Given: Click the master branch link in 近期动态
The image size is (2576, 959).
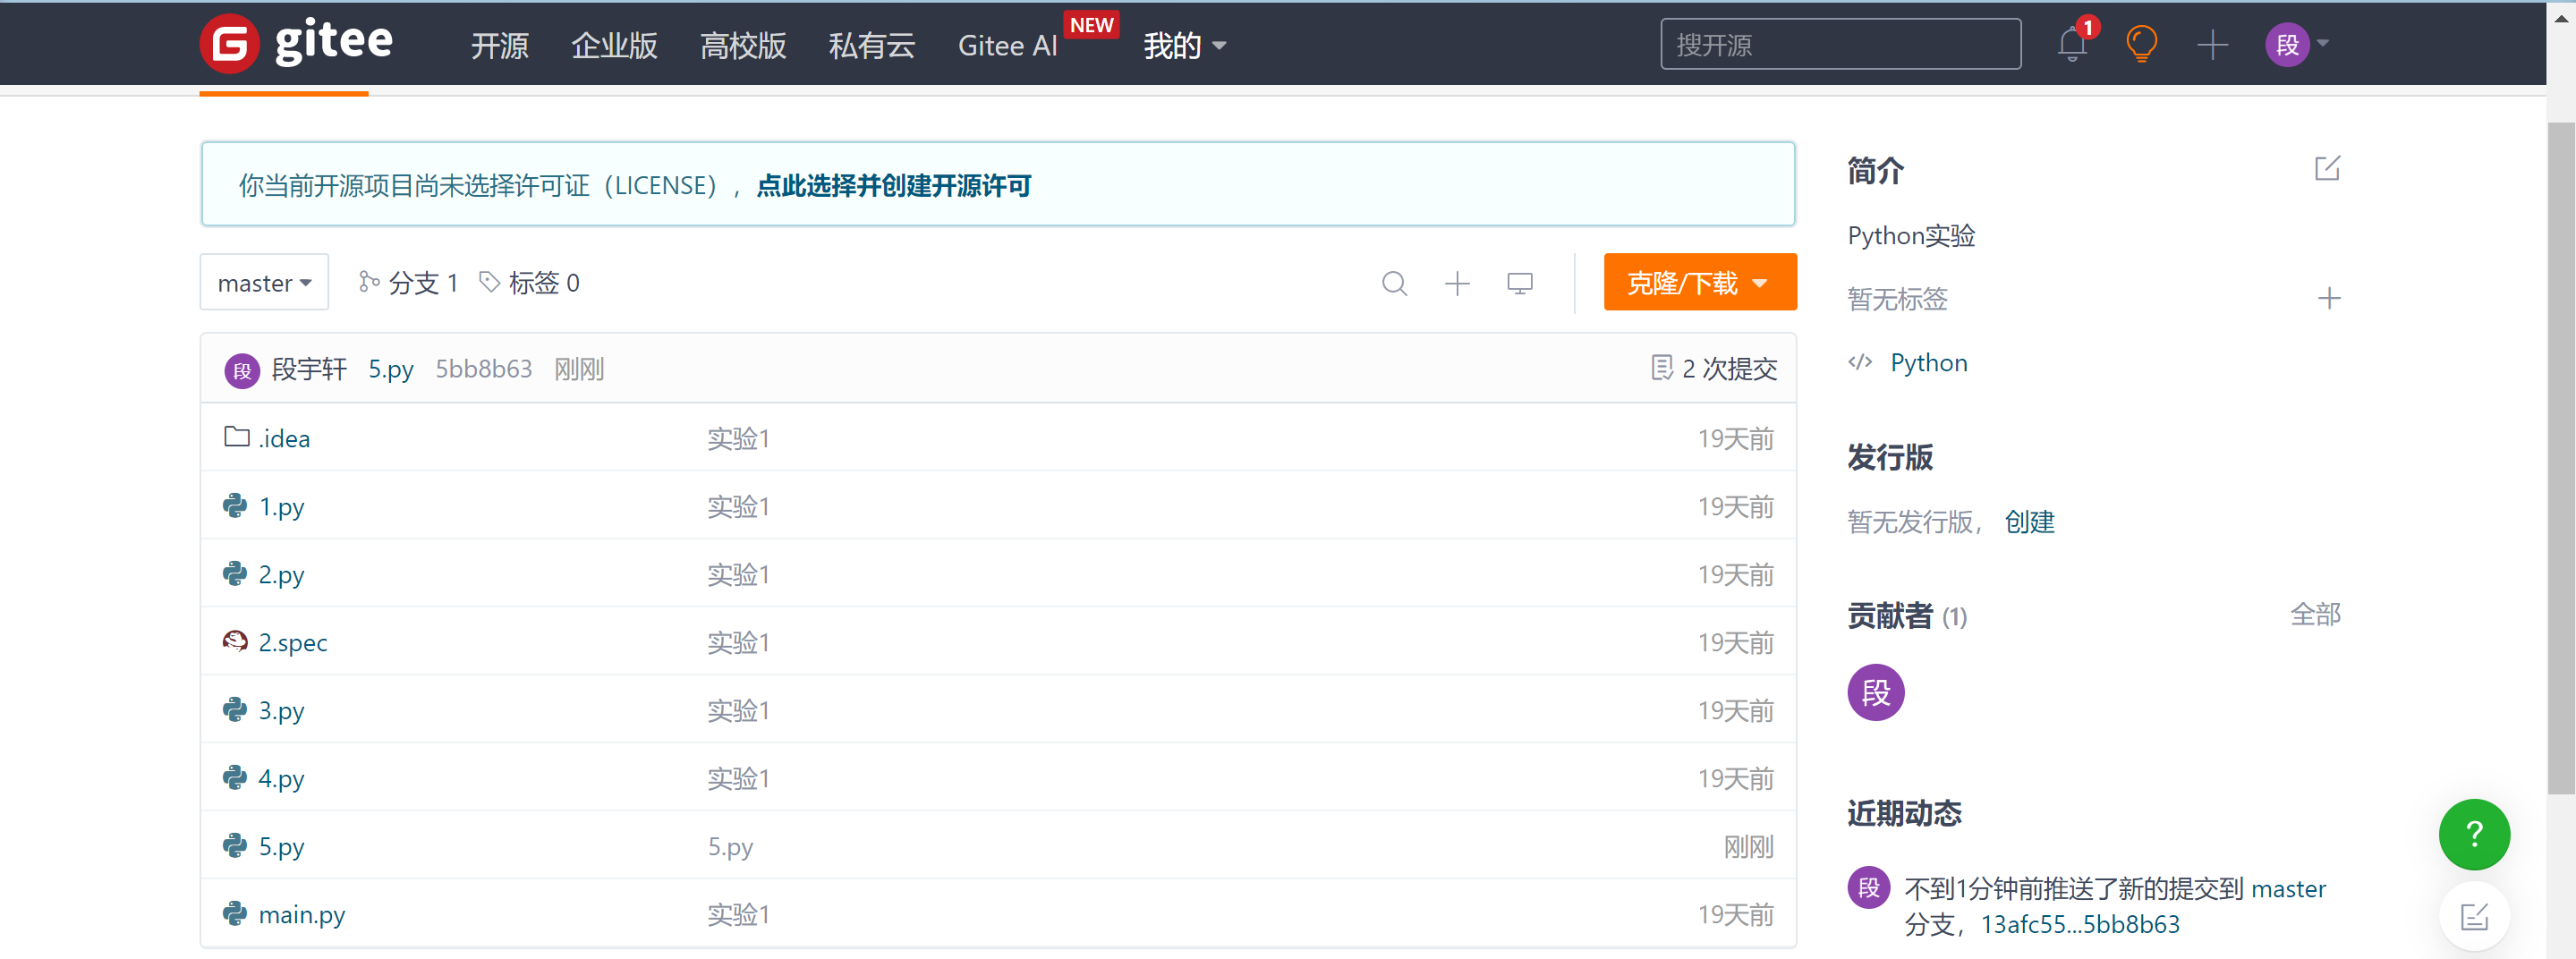Looking at the screenshot, I should (2288, 888).
